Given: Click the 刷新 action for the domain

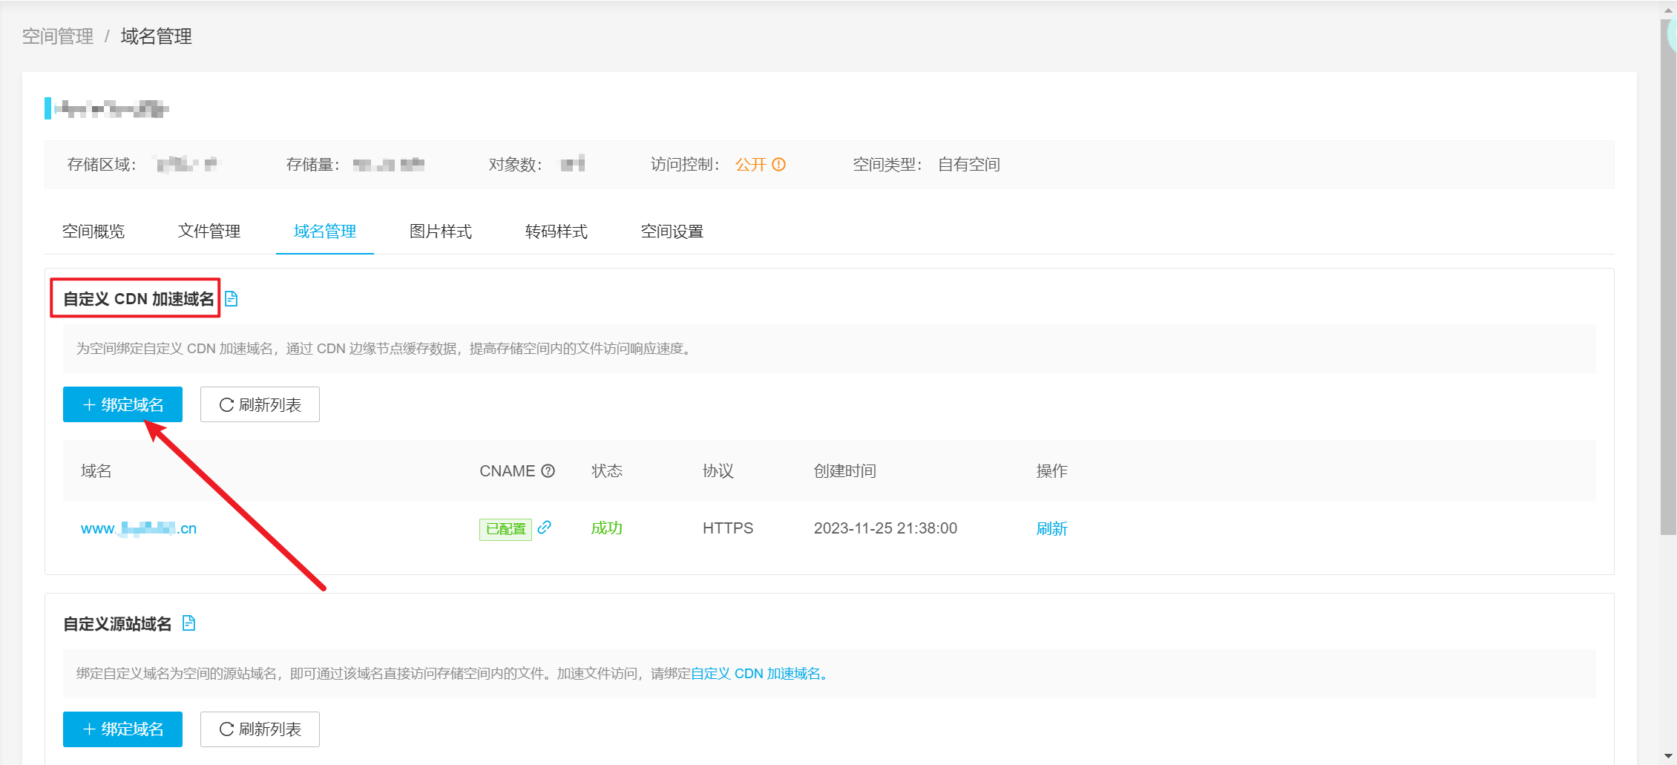Looking at the screenshot, I should 1052,528.
